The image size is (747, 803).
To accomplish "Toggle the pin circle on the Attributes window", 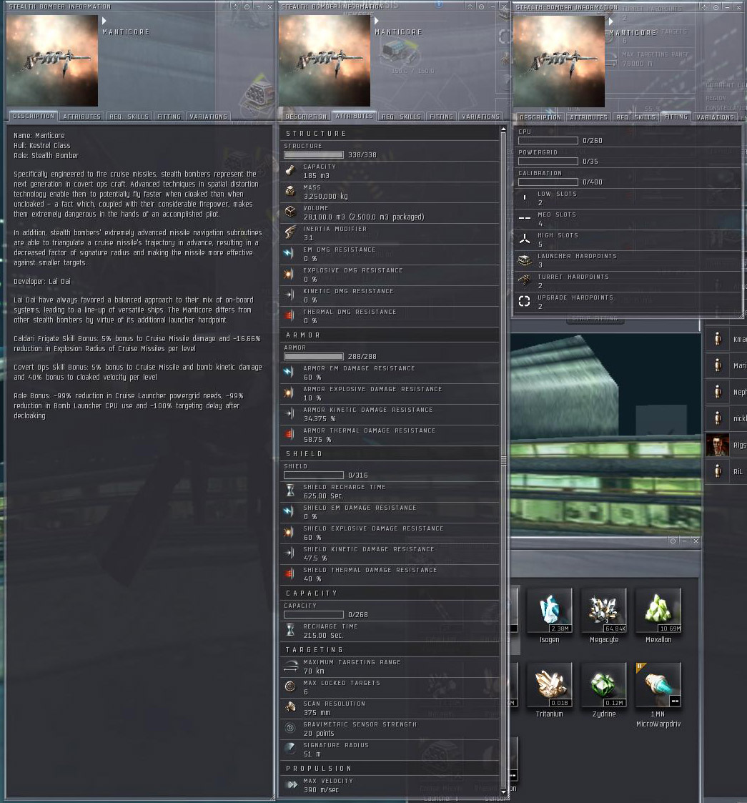I will click(482, 6).
